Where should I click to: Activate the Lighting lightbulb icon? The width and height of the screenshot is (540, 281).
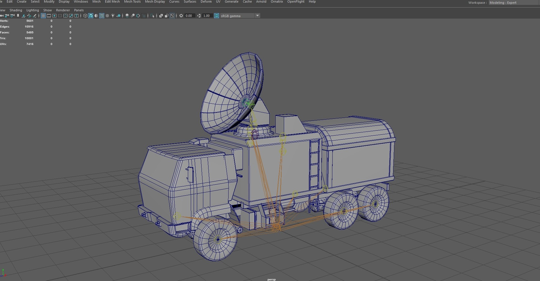tap(113, 16)
